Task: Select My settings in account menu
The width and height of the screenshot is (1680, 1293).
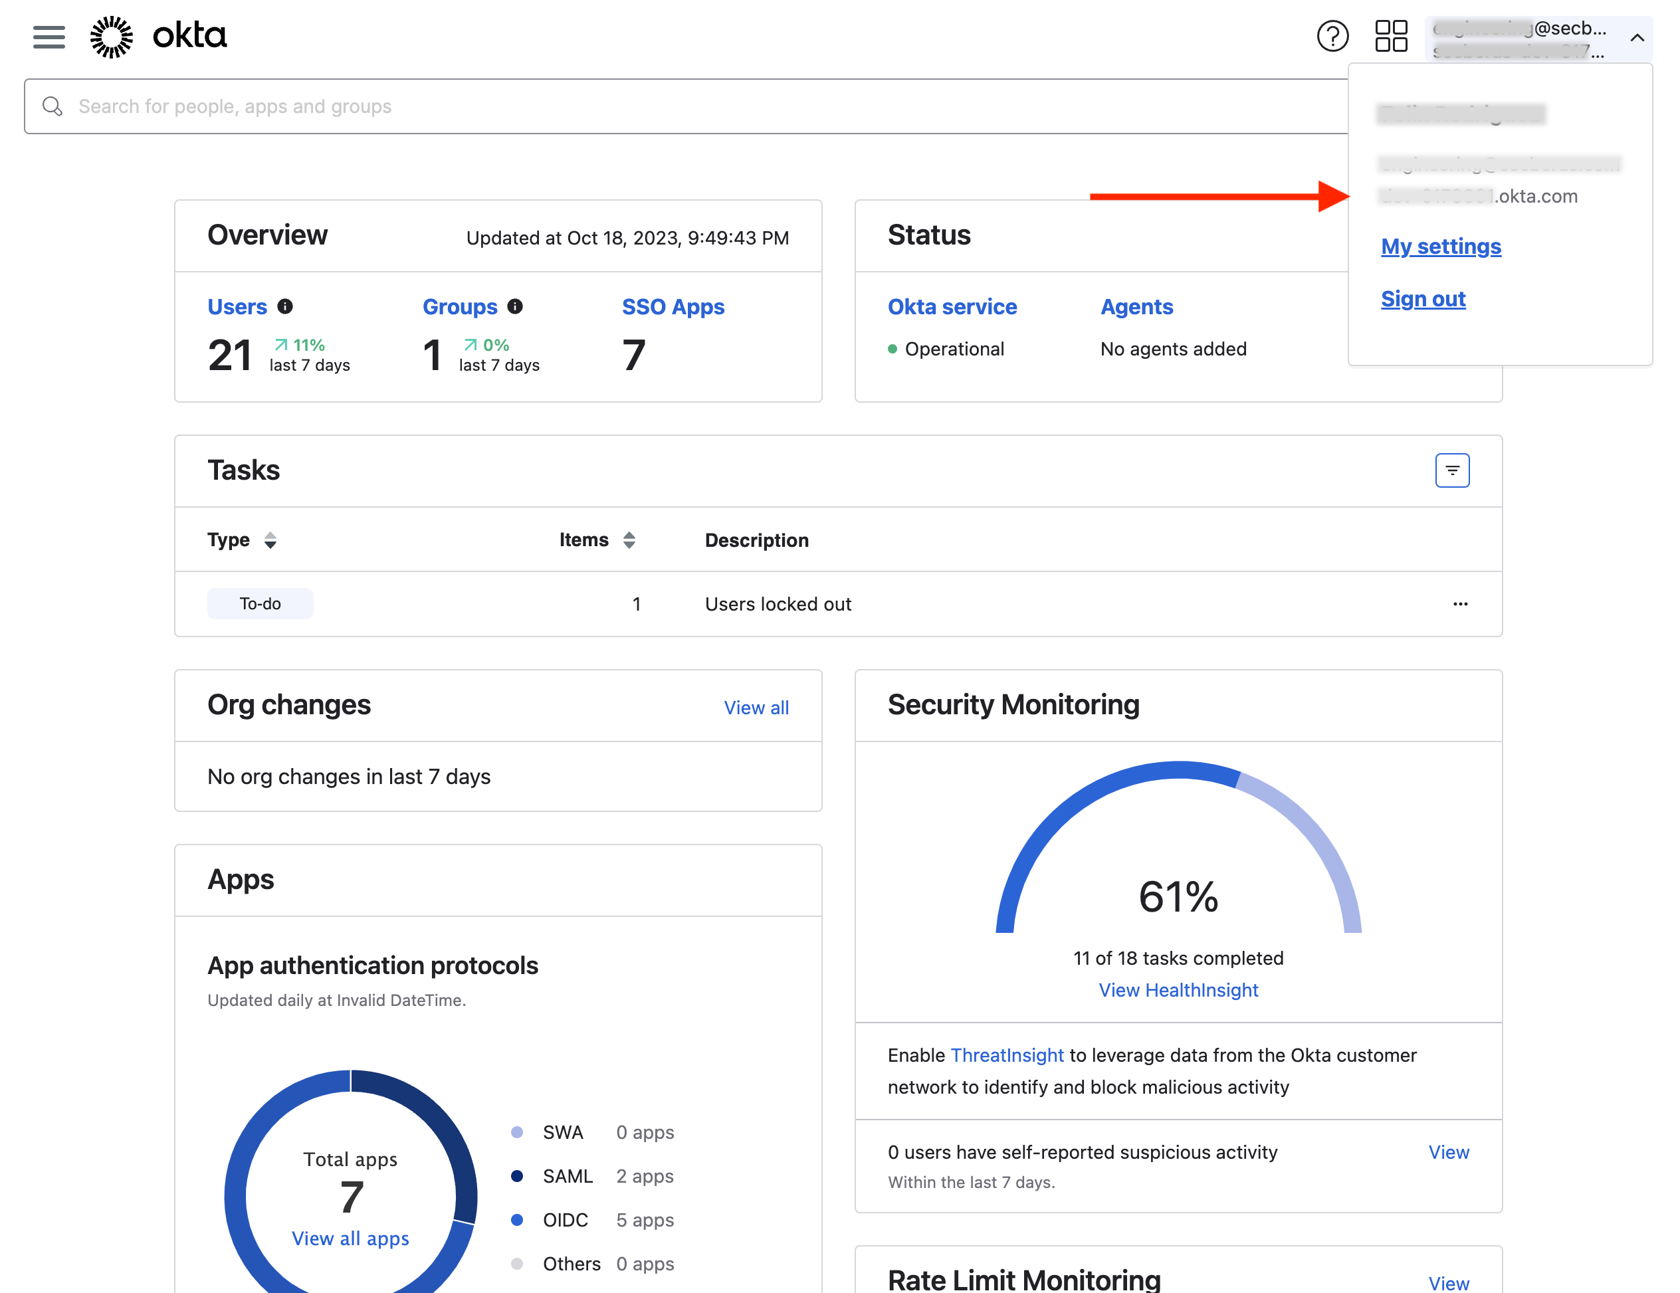Action: click(x=1441, y=246)
